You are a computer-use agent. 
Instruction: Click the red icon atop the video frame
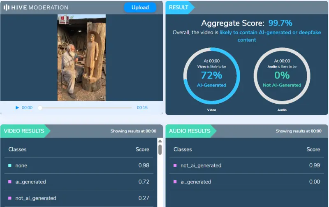click(63, 18)
